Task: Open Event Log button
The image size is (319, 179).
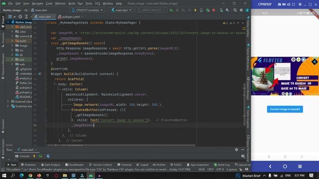Action: (x=222, y=165)
